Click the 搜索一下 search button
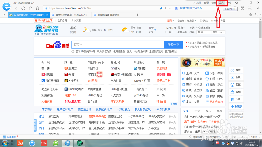Screen dimensions: 262x147 (173, 44)
